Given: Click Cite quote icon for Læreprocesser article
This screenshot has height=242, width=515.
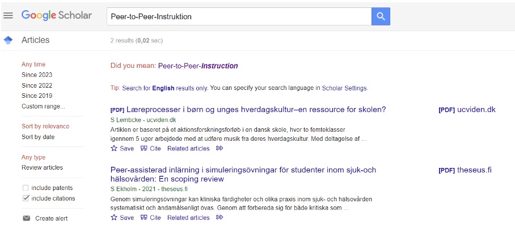Looking at the screenshot, I should coord(143,149).
